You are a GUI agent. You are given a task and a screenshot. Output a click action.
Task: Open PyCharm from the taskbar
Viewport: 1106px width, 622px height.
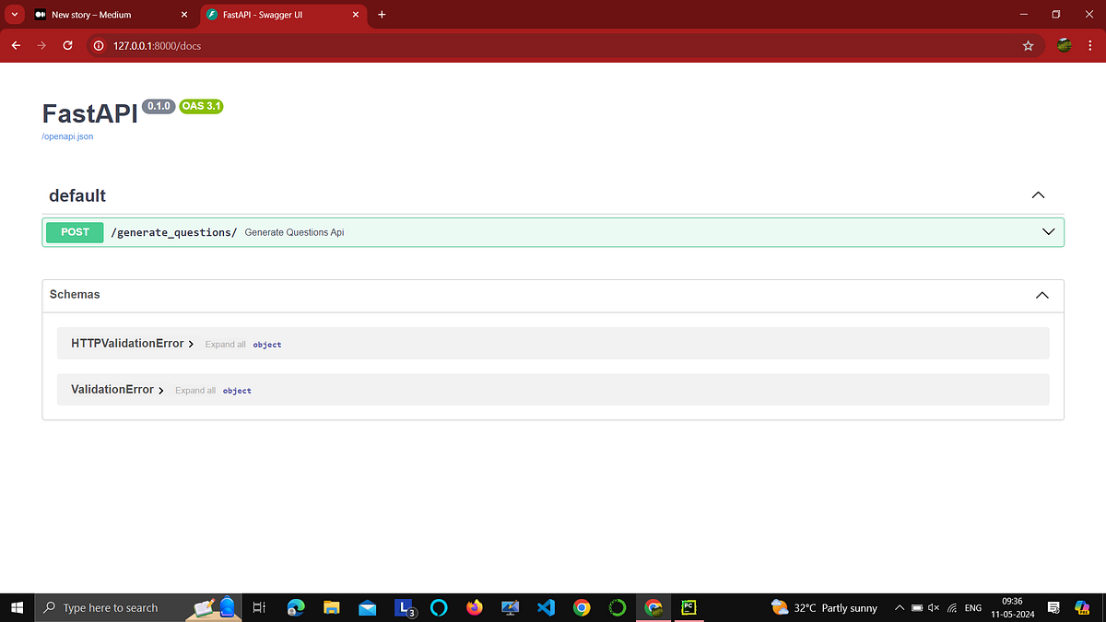688,607
